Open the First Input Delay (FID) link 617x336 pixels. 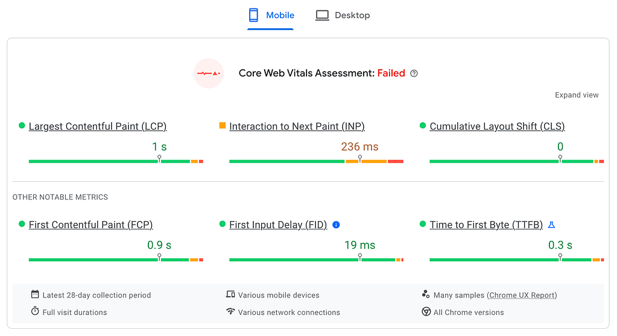278,225
